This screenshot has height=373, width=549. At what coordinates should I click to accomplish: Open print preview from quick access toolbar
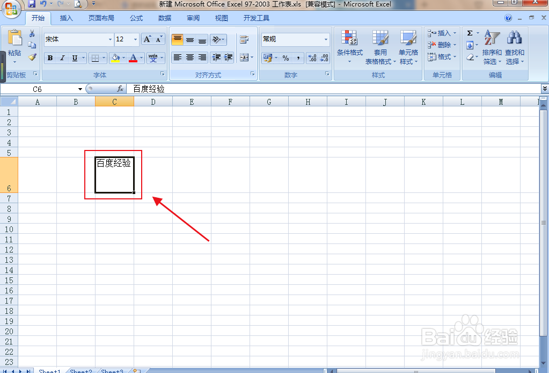78,4
